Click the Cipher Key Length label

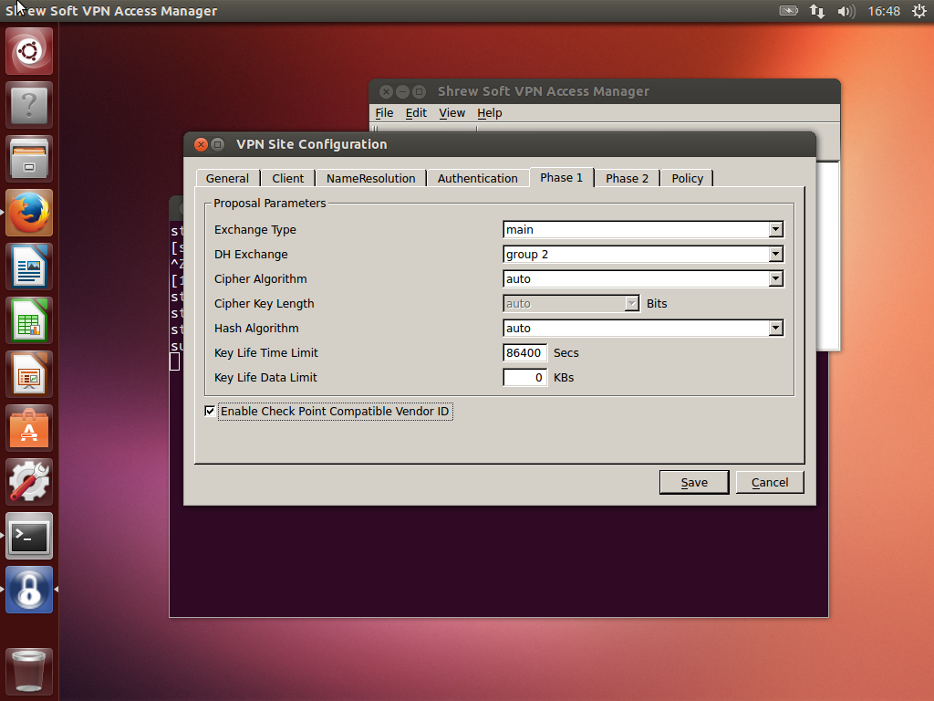(264, 303)
